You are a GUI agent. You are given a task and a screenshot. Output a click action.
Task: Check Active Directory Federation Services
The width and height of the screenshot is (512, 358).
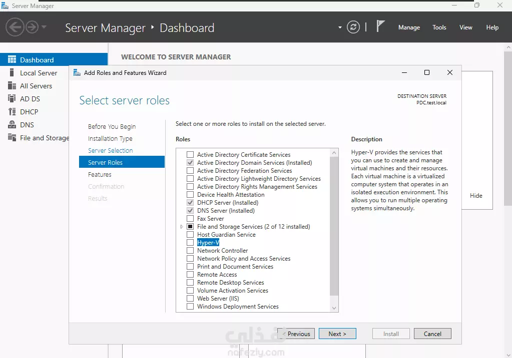[190, 170]
